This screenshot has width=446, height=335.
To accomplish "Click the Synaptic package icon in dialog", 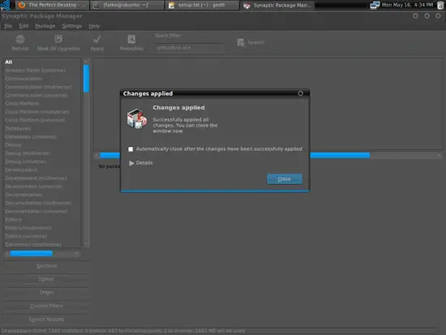I will [x=137, y=118].
